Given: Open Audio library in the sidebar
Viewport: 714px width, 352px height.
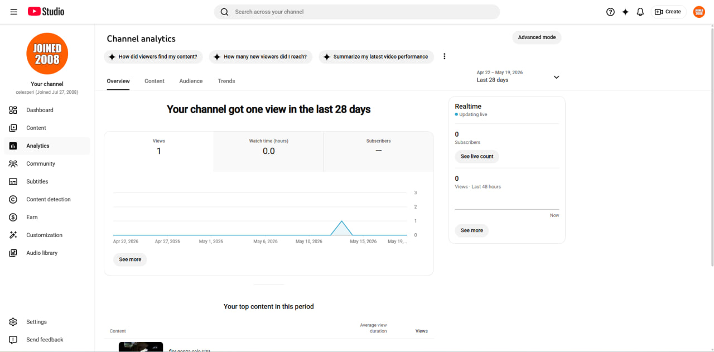Looking at the screenshot, I should [47, 253].
